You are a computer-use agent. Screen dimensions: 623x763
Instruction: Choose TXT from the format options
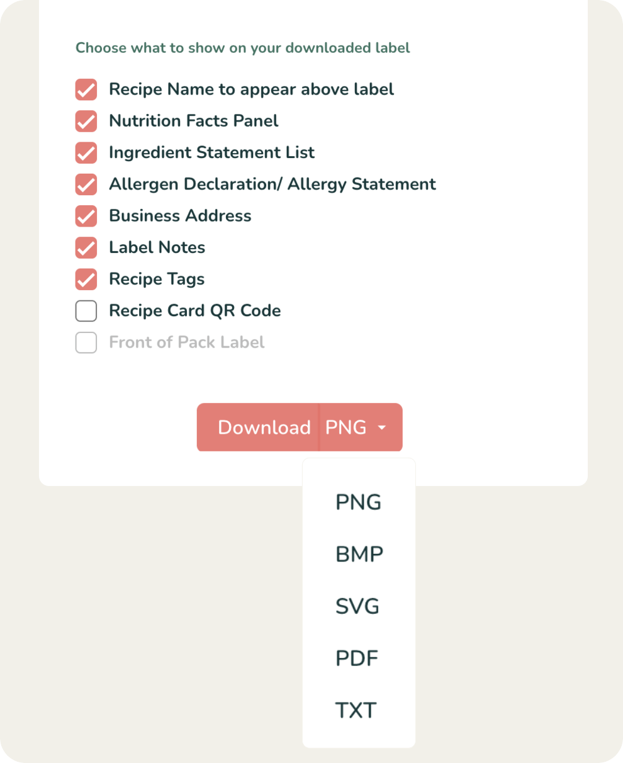(x=356, y=711)
